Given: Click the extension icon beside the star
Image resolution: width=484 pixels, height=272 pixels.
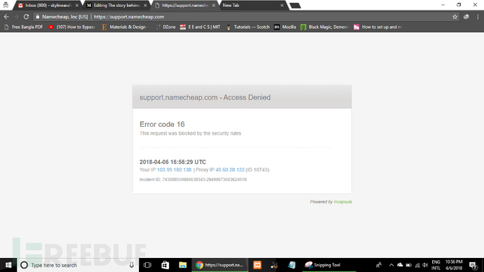Looking at the screenshot, I should click(466, 17).
